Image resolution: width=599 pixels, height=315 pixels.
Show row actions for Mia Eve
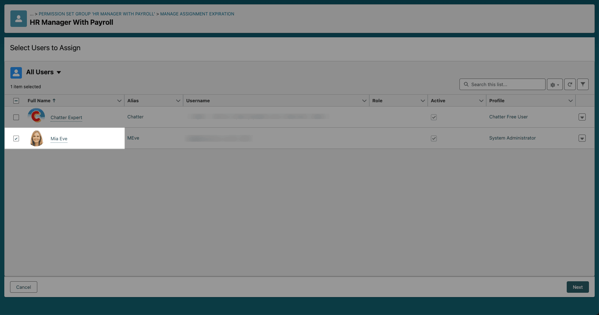tap(582, 138)
